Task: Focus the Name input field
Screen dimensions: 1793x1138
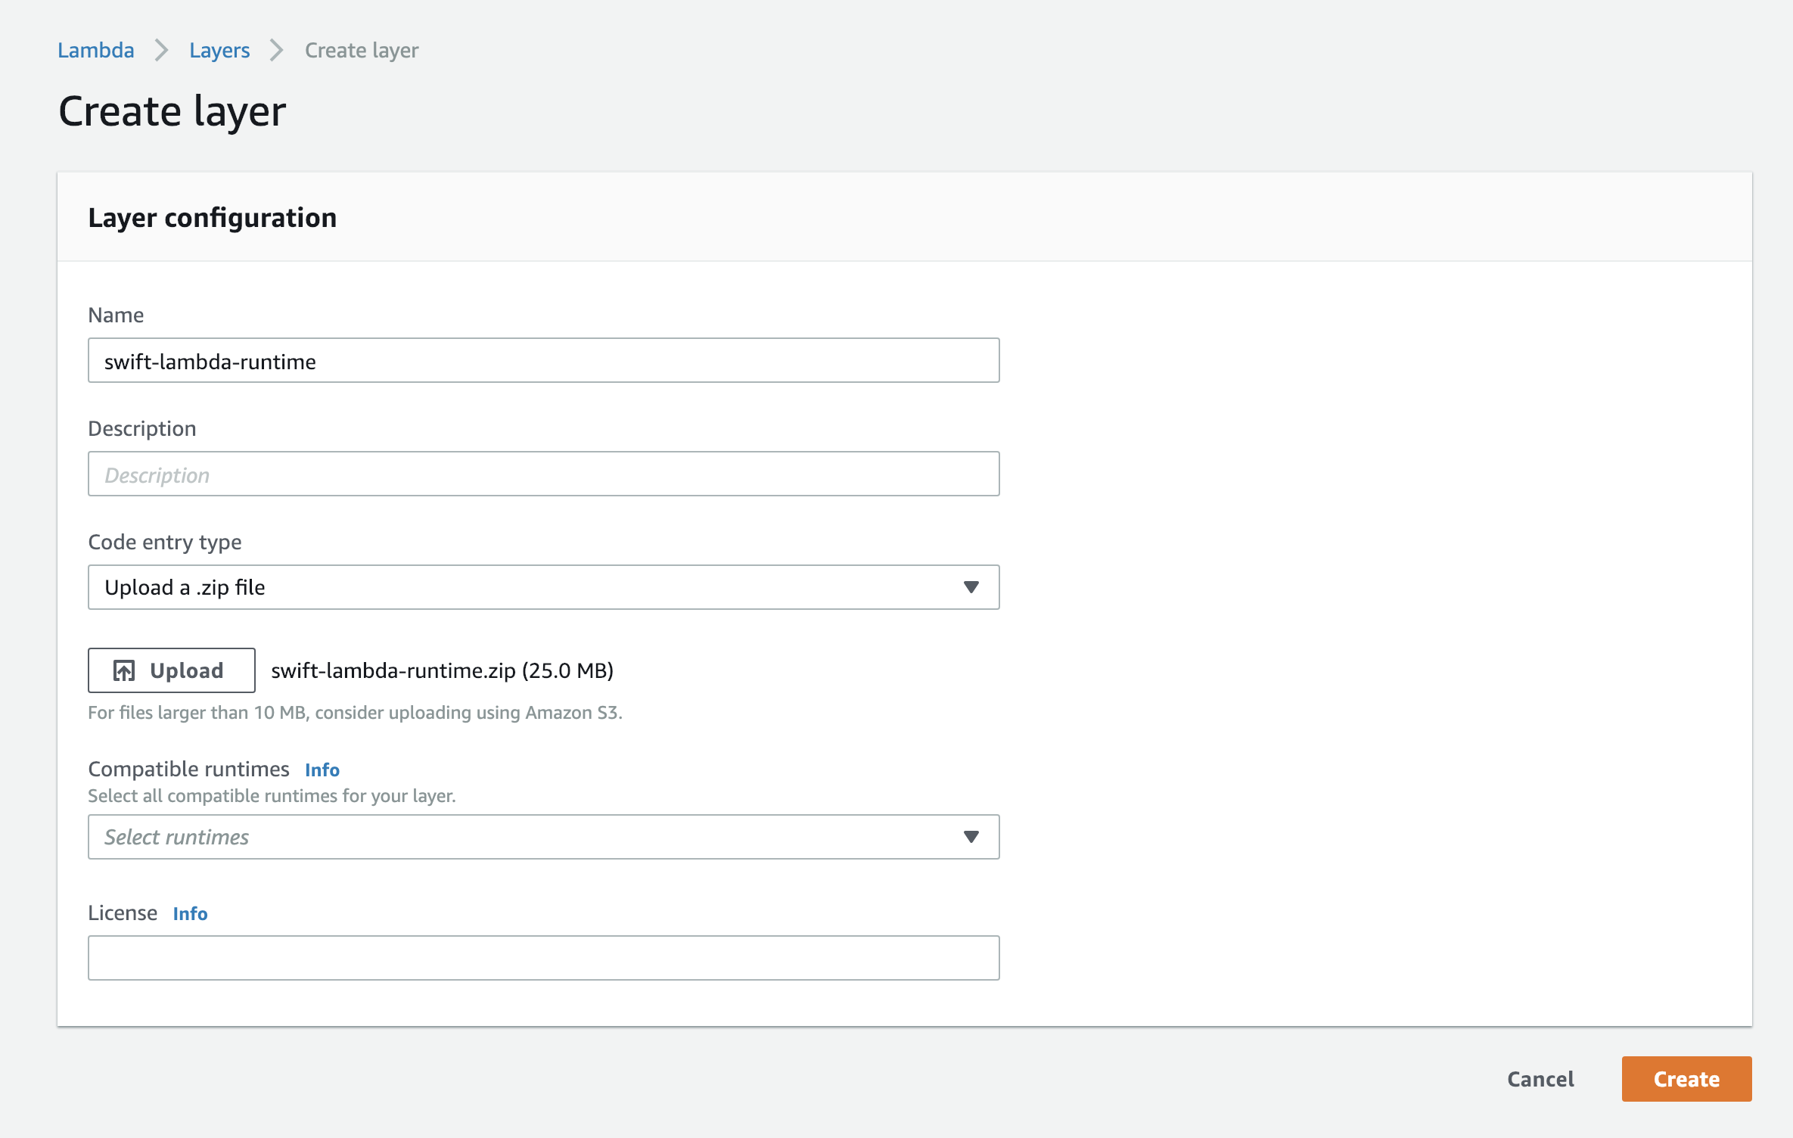Action: (x=543, y=361)
